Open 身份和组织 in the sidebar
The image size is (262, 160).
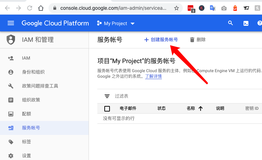(x=44, y=72)
